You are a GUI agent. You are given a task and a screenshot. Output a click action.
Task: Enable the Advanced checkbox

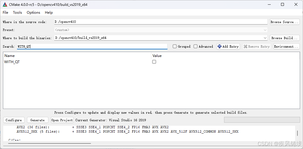click(196, 46)
